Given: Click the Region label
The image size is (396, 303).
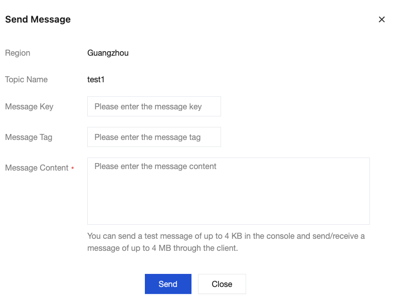Looking at the screenshot, I should (18, 53).
